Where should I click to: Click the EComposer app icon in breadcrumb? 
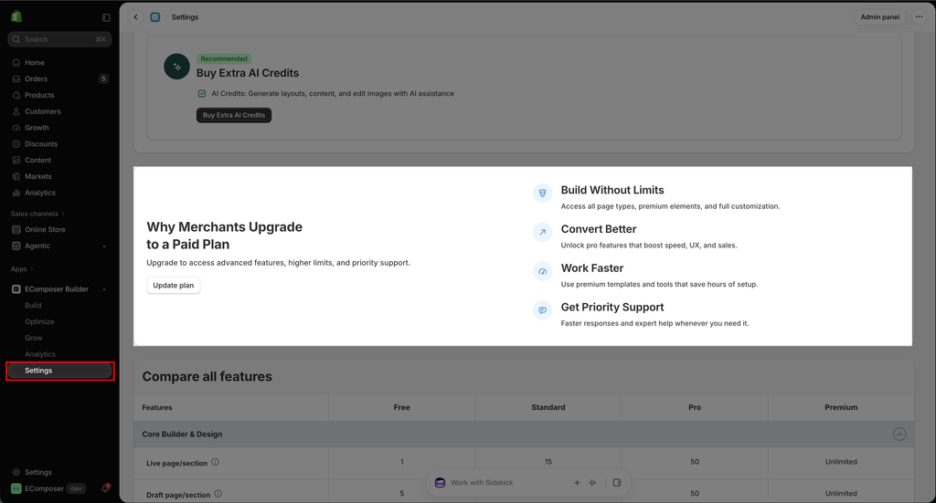pos(155,17)
